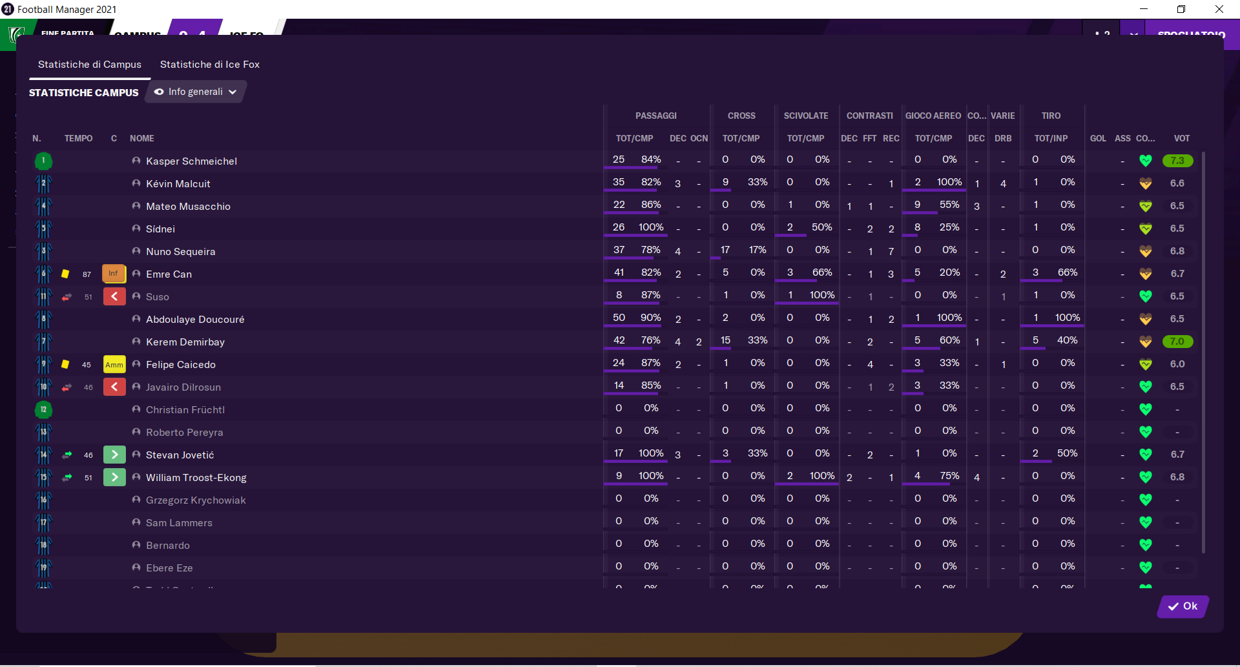Click Kerem Demirbay's orange heart condition icon
1240x667 pixels.
tap(1146, 342)
